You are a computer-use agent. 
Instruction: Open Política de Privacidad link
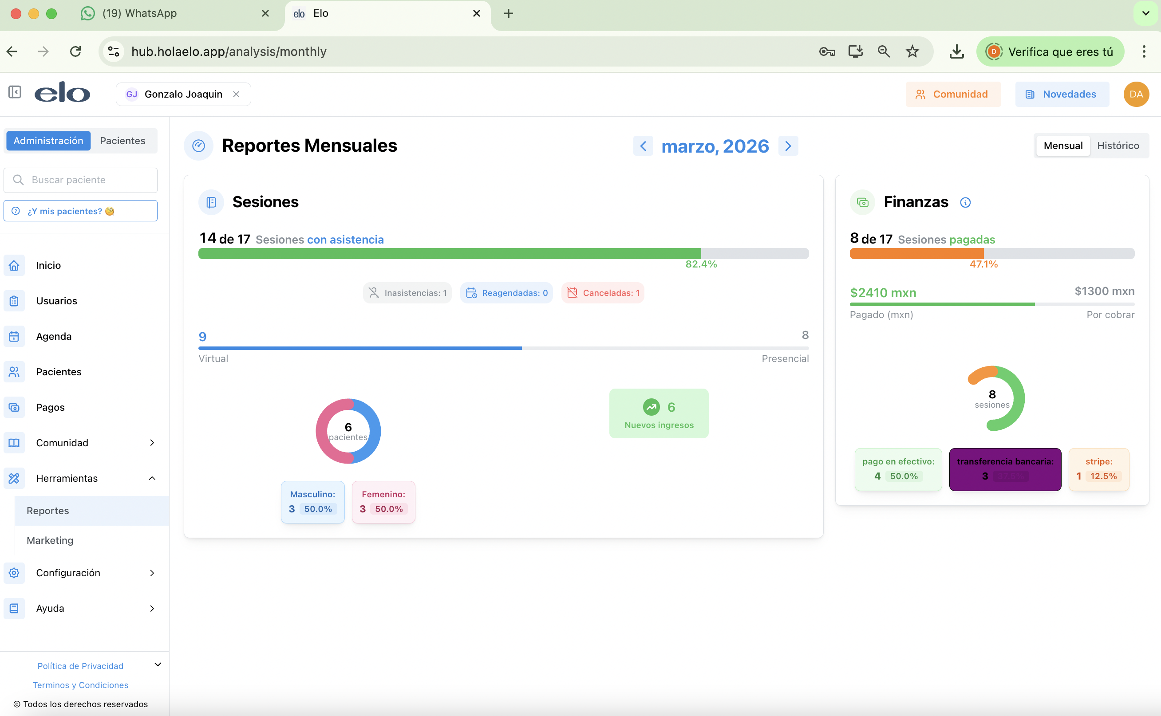pyautogui.click(x=80, y=666)
